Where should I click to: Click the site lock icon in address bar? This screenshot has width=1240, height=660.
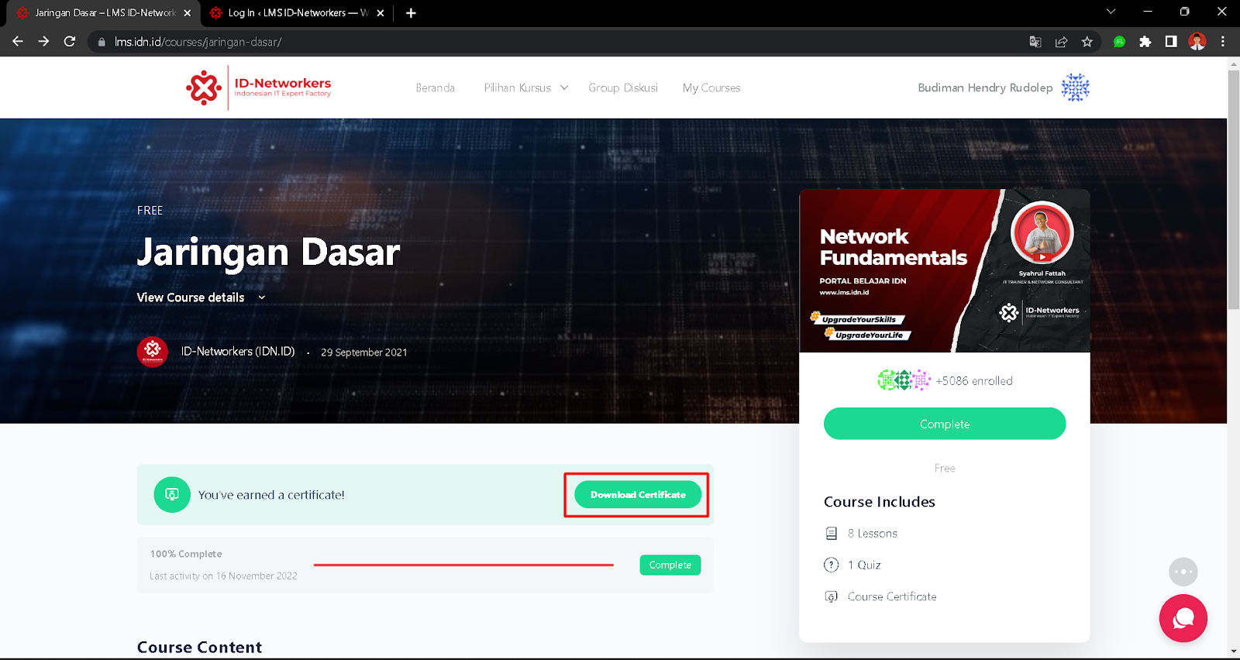(x=102, y=42)
